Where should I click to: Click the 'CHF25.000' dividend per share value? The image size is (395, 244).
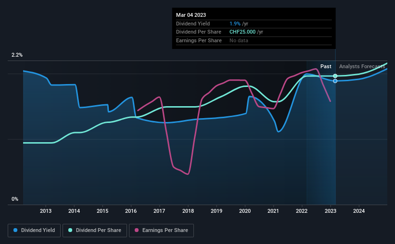click(242, 32)
